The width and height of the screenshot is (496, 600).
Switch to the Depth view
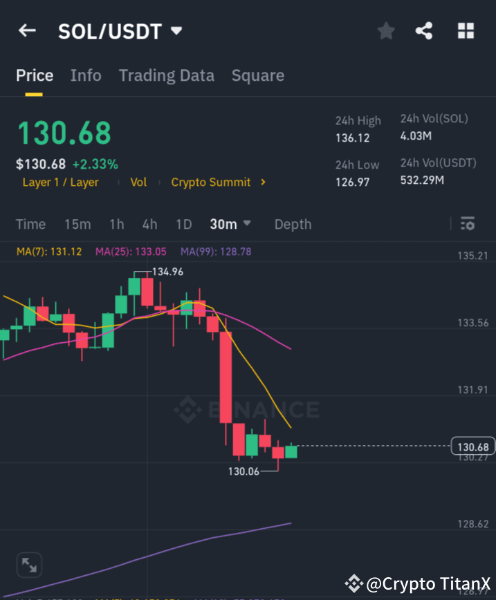click(x=293, y=224)
